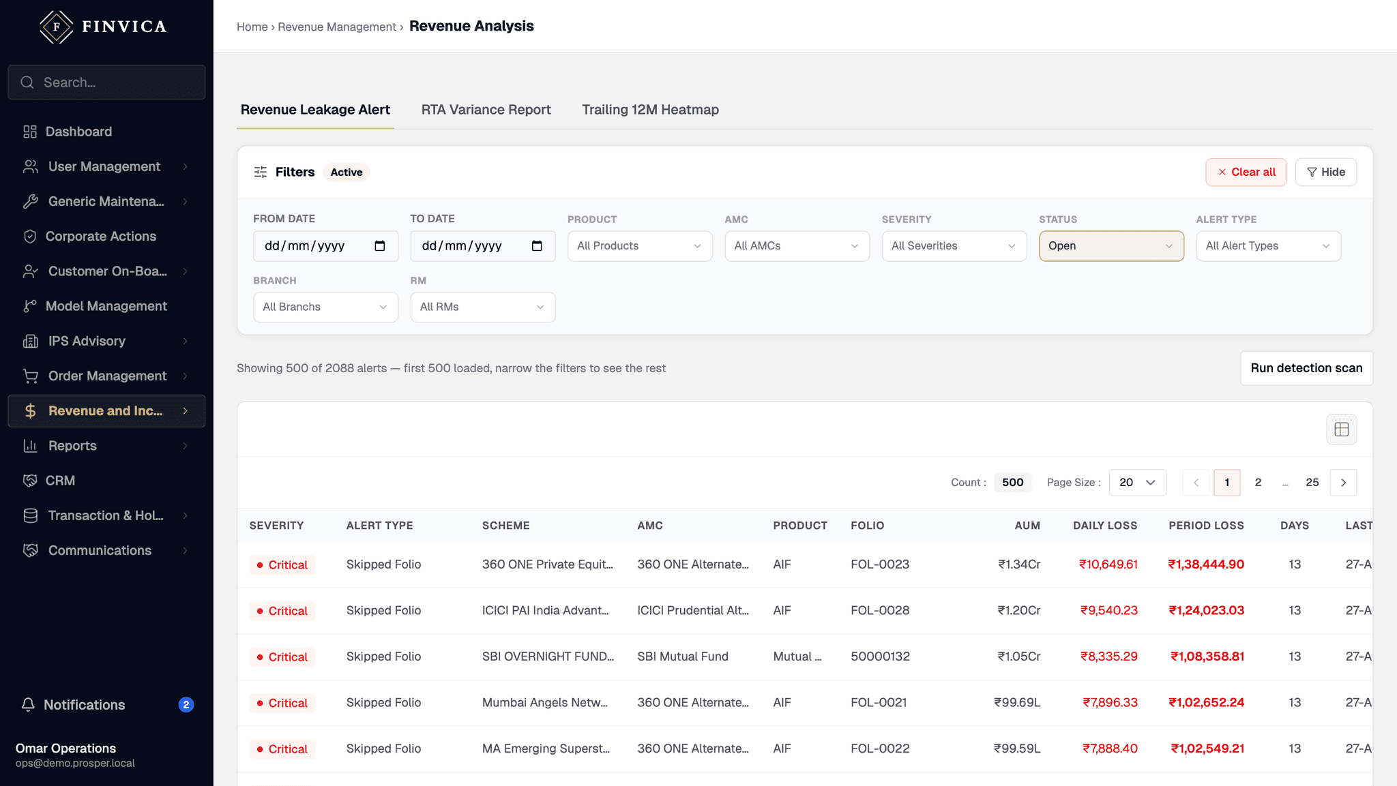Open the table column layout icon
Screen dimensions: 1397x786
point(1341,429)
